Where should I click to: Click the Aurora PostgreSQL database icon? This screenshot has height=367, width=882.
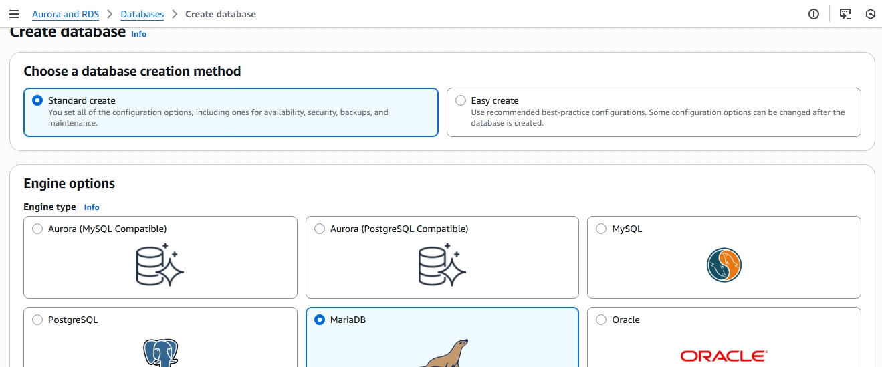click(x=442, y=265)
